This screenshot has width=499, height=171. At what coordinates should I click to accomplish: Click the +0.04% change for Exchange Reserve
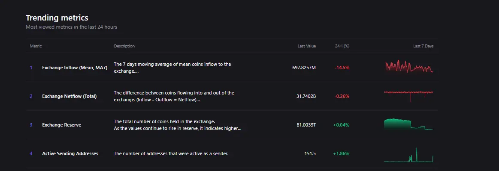pyautogui.click(x=341, y=125)
